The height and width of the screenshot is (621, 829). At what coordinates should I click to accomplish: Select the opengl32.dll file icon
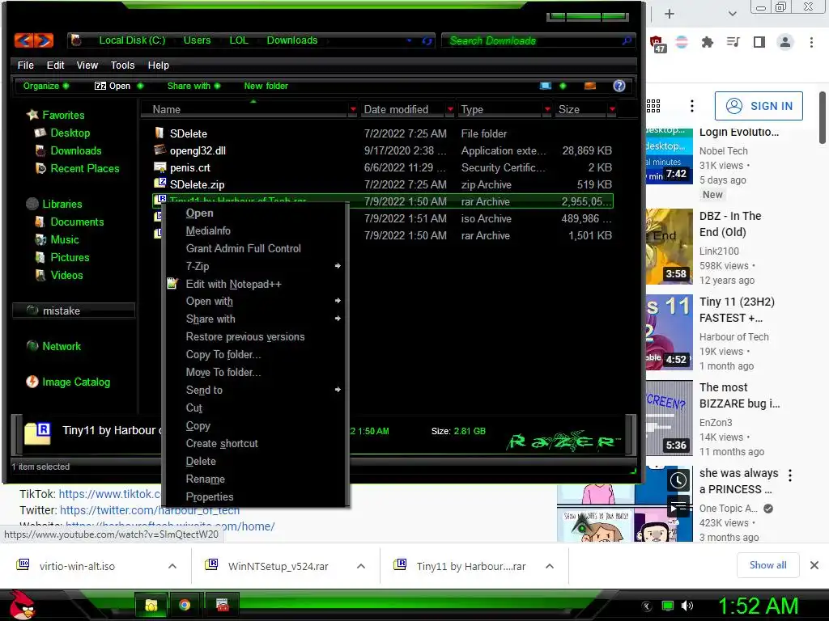(159, 150)
